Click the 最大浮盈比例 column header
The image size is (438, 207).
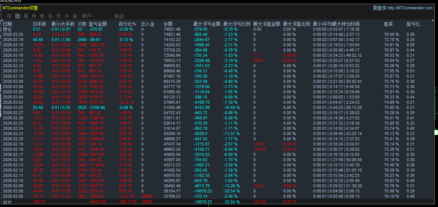(x=297, y=24)
